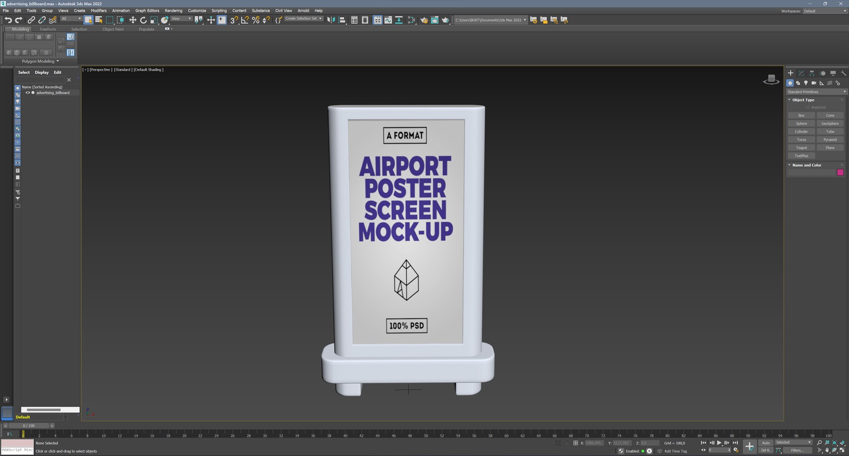Choose the Select and Rotate tool
The image size is (849, 456).
(x=143, y=20)
